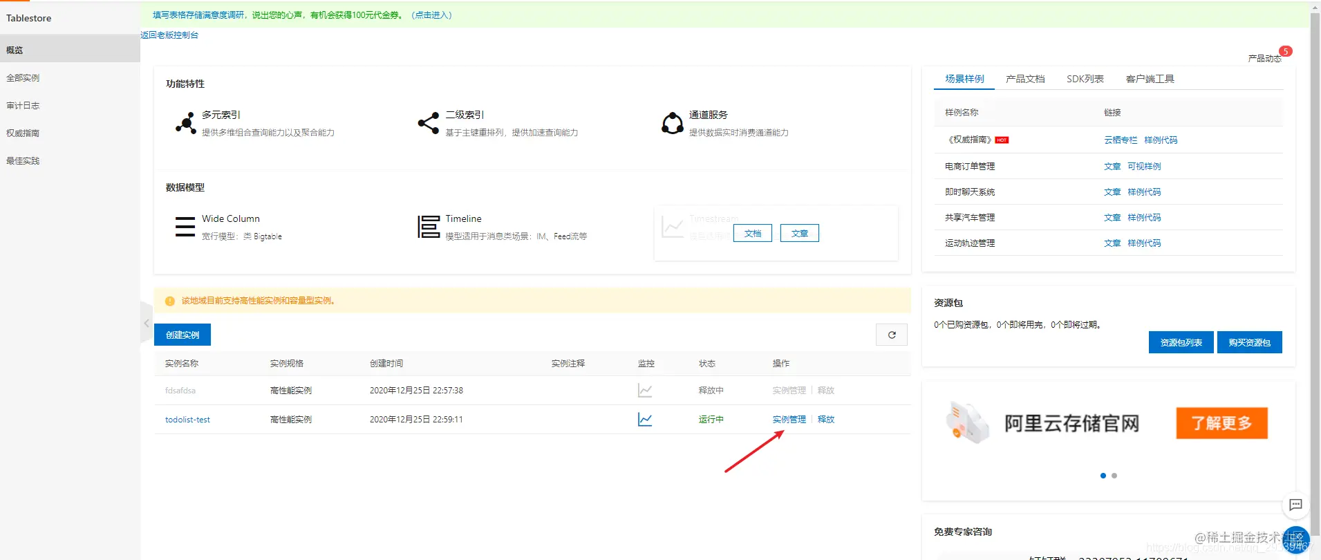The width and height of the screenshot is (1321, 560).
Task: Click the 创建时间 column header
Action: pyautogui.click(x=386, y=363)
